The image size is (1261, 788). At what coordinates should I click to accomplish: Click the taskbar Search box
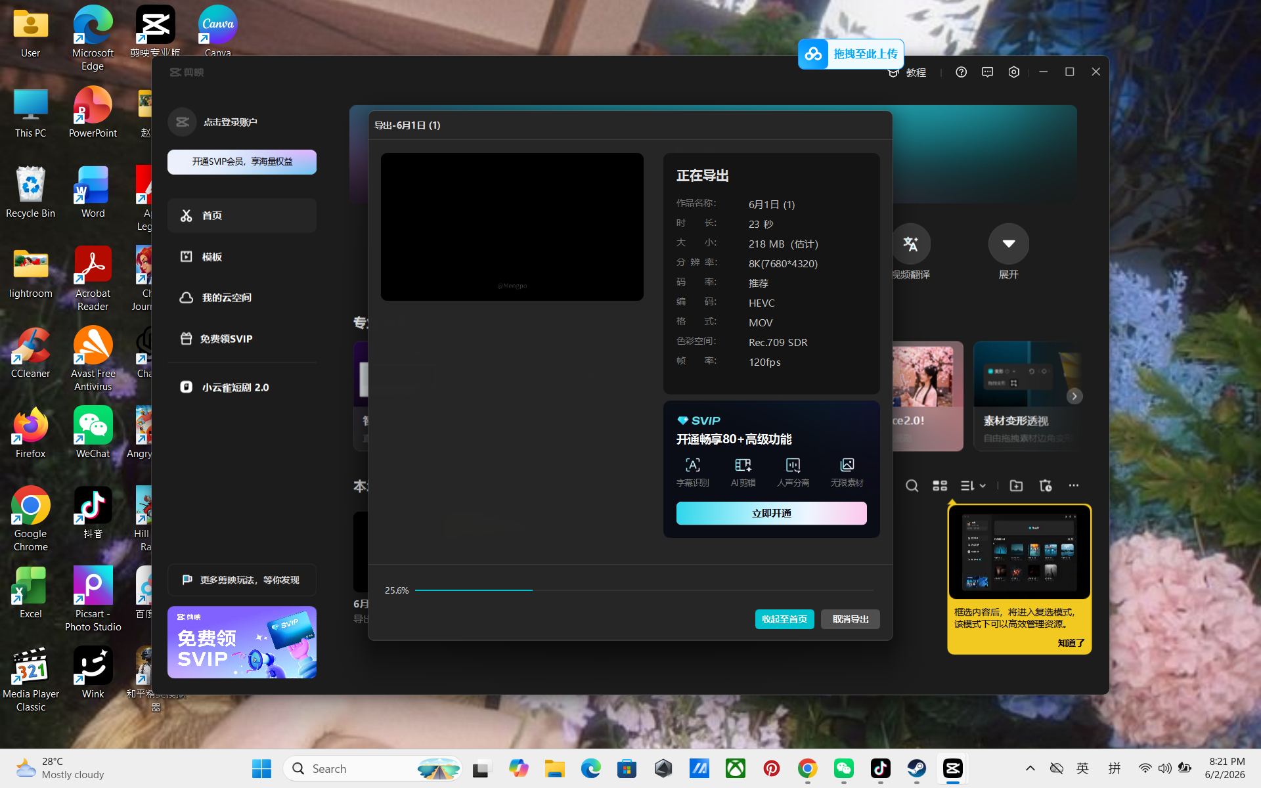click(372, 768)
